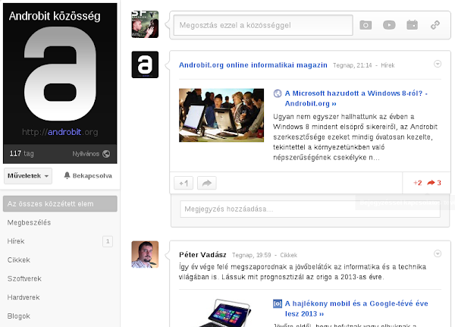Viewport: 455px width, 327px height.
Task: View the +2 count on the Microsoft post
Action: tap(418, 183)
